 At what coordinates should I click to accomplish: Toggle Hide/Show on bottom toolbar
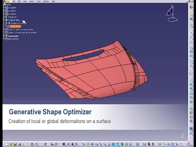coord(126,144)
